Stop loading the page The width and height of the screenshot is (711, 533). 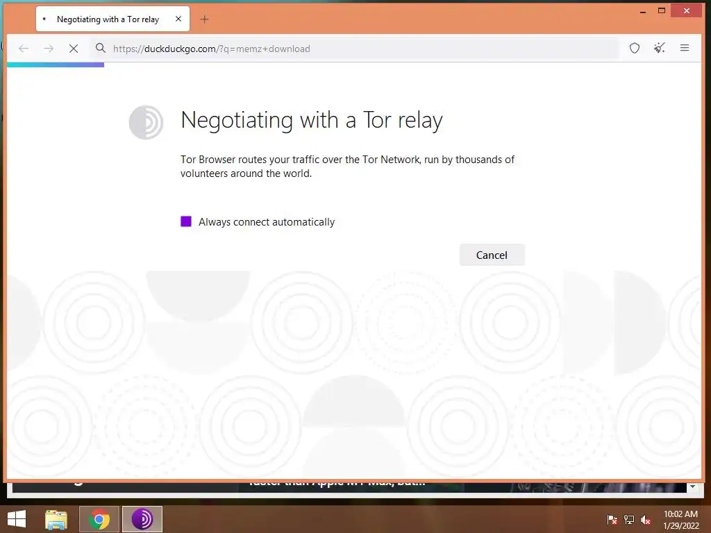coord(74,49)
